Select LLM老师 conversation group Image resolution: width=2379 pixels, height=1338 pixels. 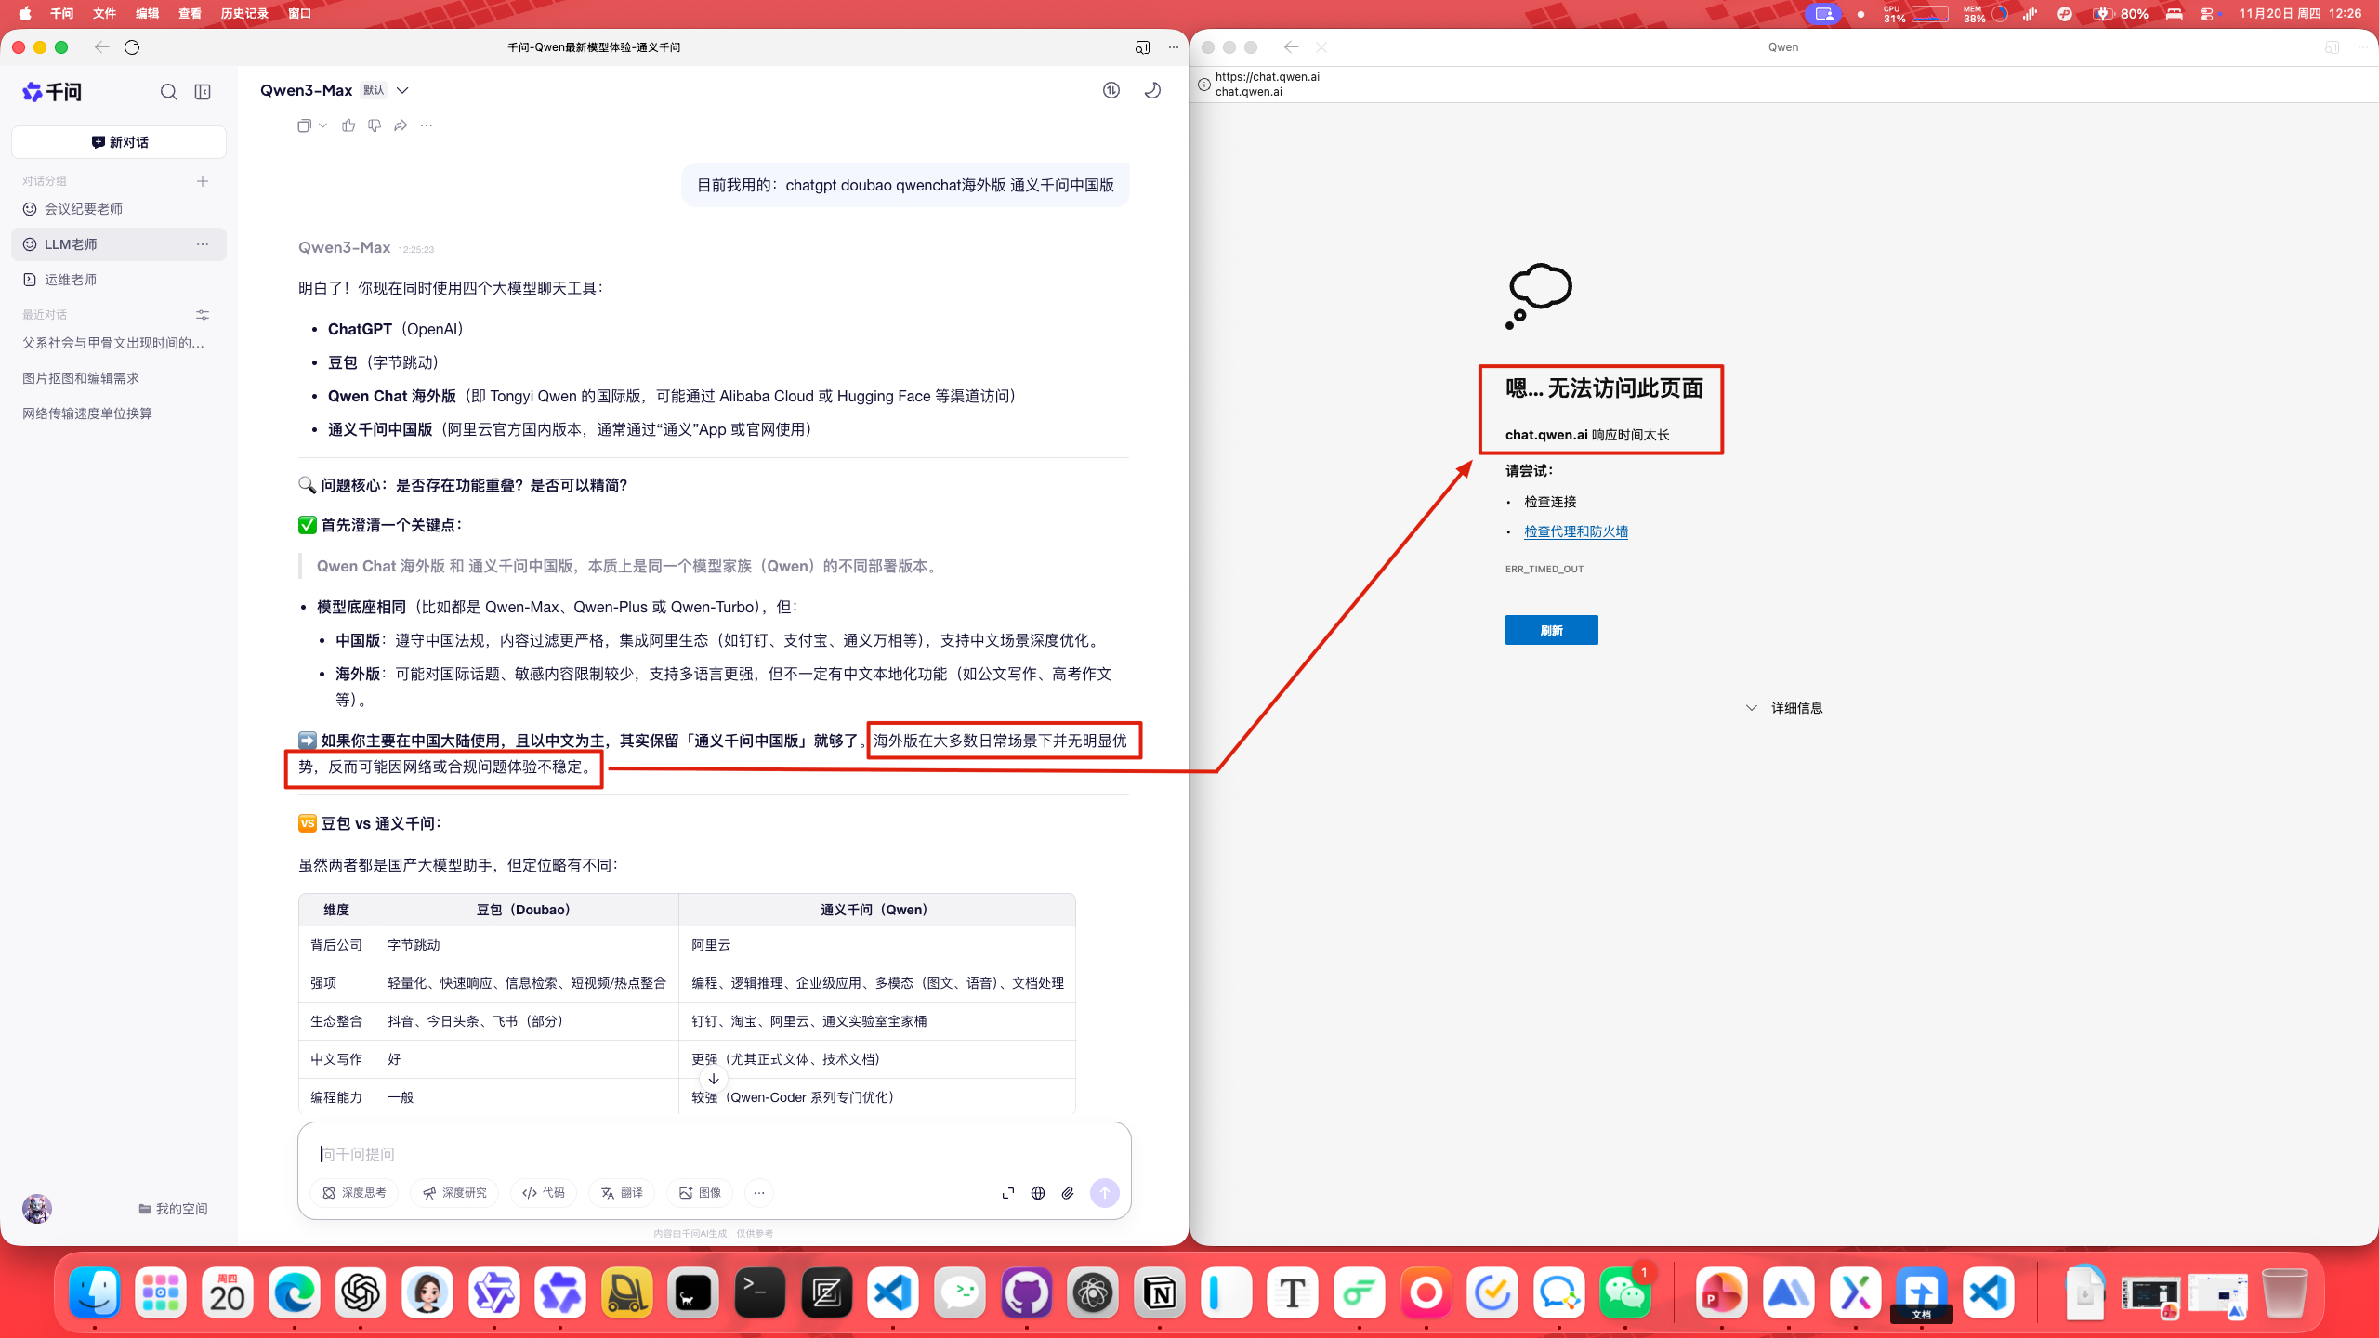click(x=71, y=244)
